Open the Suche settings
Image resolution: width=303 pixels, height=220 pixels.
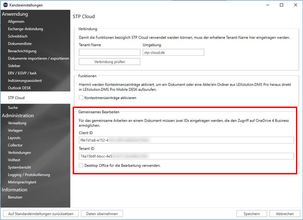tap(13, 108)
